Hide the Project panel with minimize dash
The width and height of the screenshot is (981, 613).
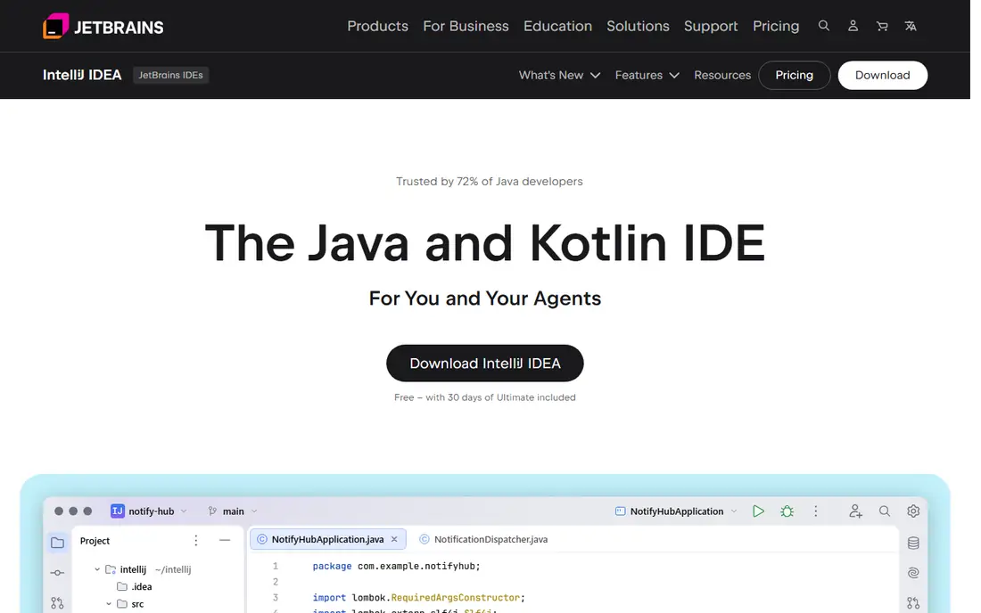[x=225, y=540]
